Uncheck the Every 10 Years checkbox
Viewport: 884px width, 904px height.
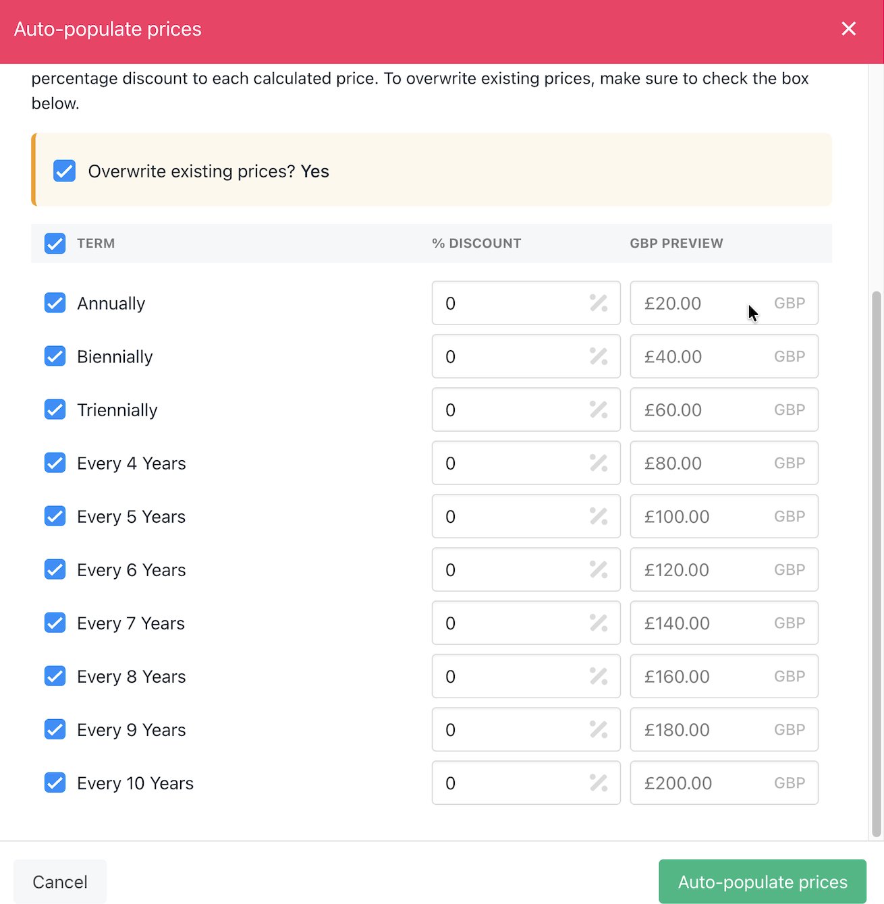[55, 783]
